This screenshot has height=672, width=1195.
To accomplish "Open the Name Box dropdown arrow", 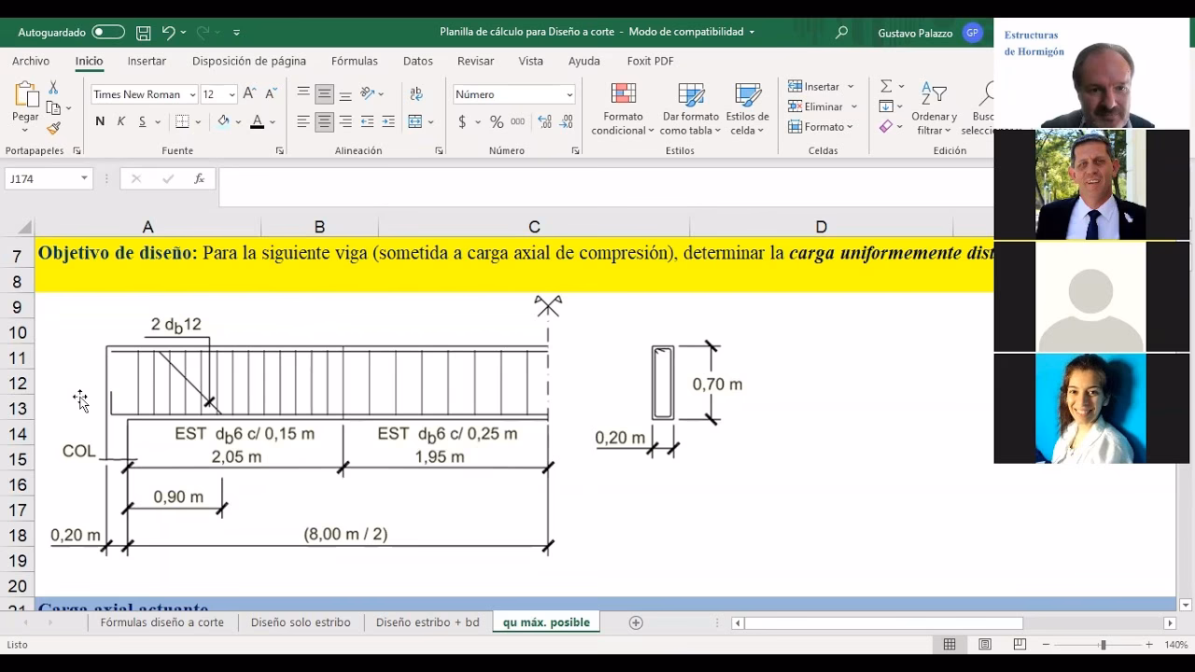I will [84, 178].
